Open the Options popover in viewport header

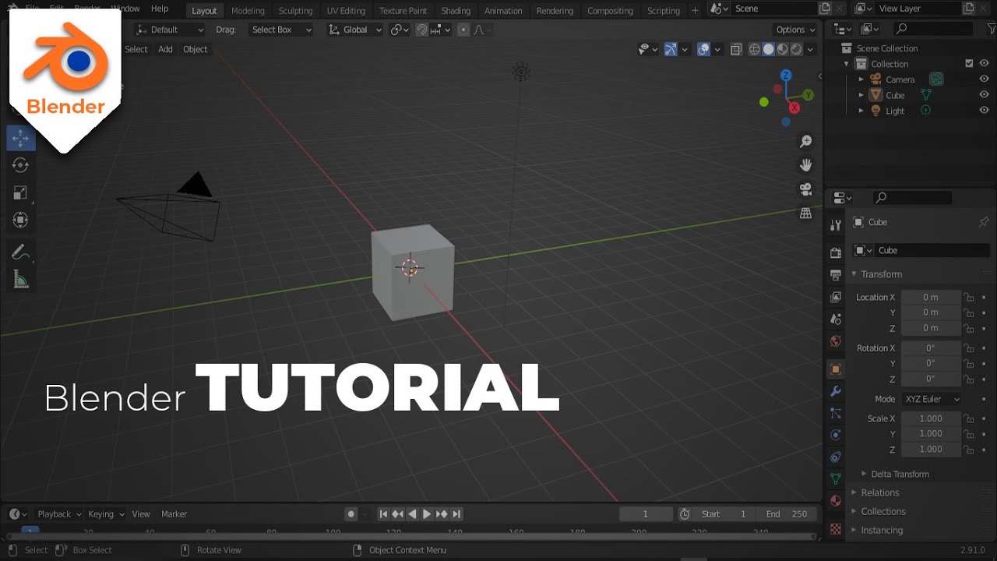coord(794,30)
